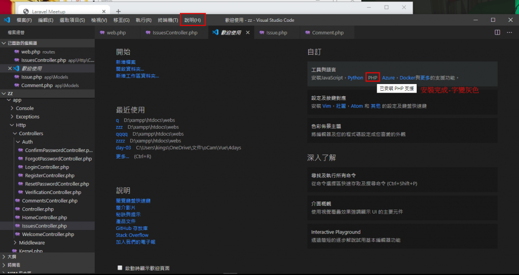Open recent folder zzz
519x275 pixels.
[119, 127]
